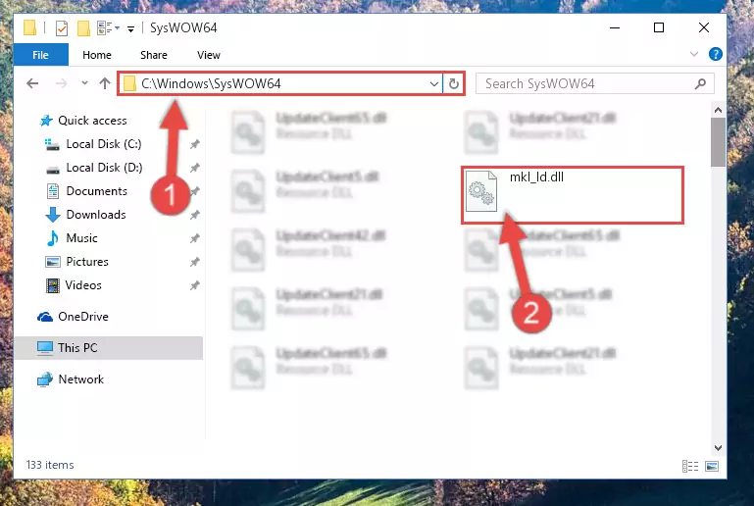Screen dimensions: 754x506
Task: Open Videos in the sidebar
Action: [x=83, y=285]
